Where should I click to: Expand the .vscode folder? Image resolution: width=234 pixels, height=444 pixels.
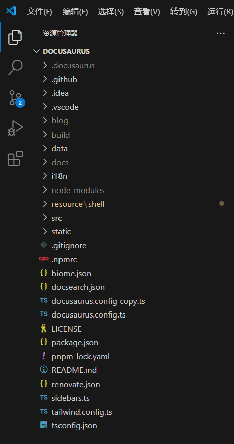point(45,107)
